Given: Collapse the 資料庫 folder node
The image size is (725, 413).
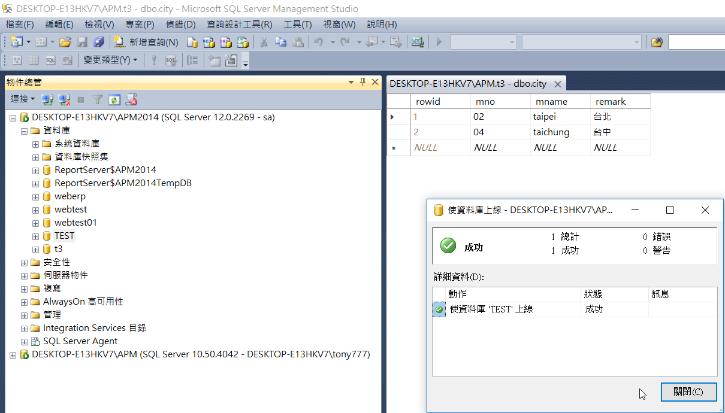Looking at the screenshot, I should pos(25,130).
